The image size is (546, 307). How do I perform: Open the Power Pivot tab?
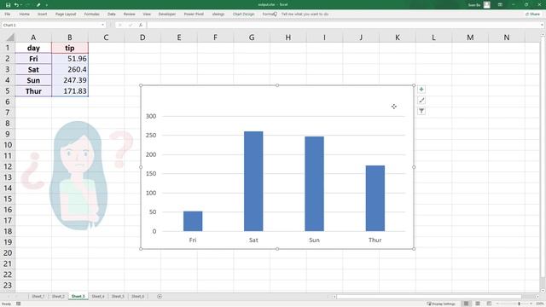[194, 14]
